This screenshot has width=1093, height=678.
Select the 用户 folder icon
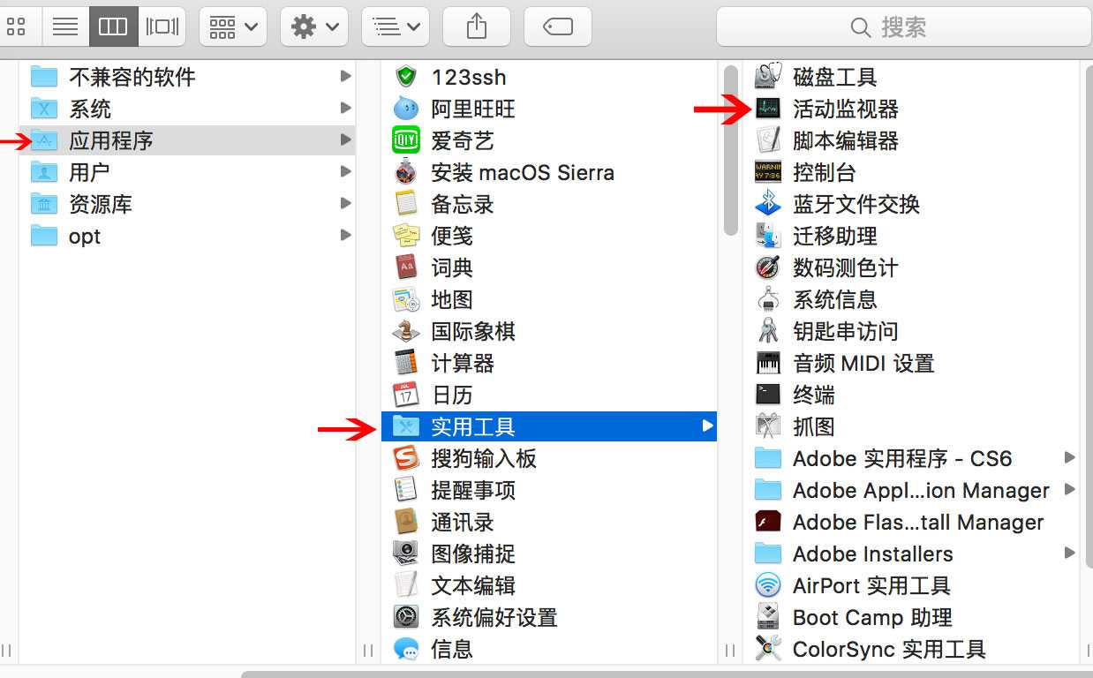coord(44,172)
